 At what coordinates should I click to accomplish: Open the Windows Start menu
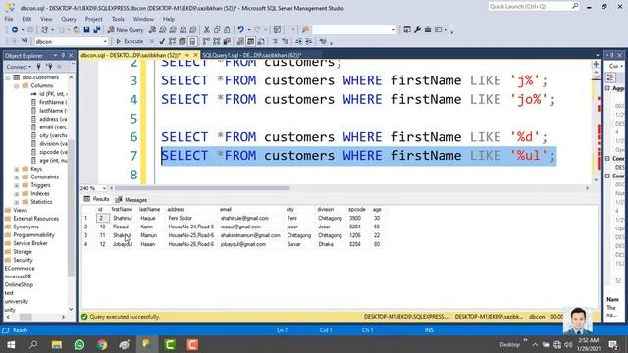point(11,344)
